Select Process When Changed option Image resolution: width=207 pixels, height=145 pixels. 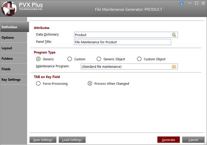(x=90, y=83)
